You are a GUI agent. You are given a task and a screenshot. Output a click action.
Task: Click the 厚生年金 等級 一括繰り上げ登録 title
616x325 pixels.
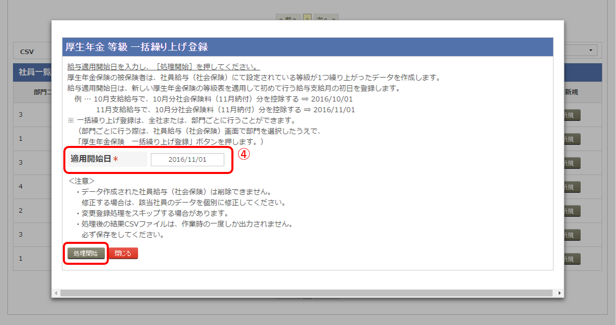coord(136,47)
